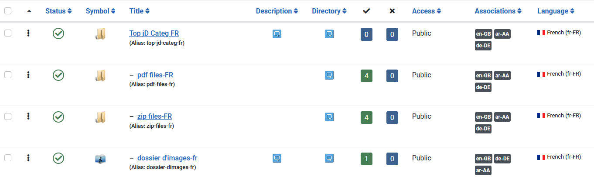
Task: Tick checkbox for dossier d'images-fr row
Action: 8,158
